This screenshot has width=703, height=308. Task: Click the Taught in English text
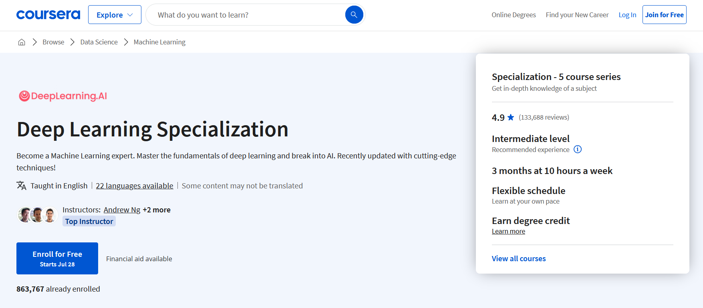59,186
